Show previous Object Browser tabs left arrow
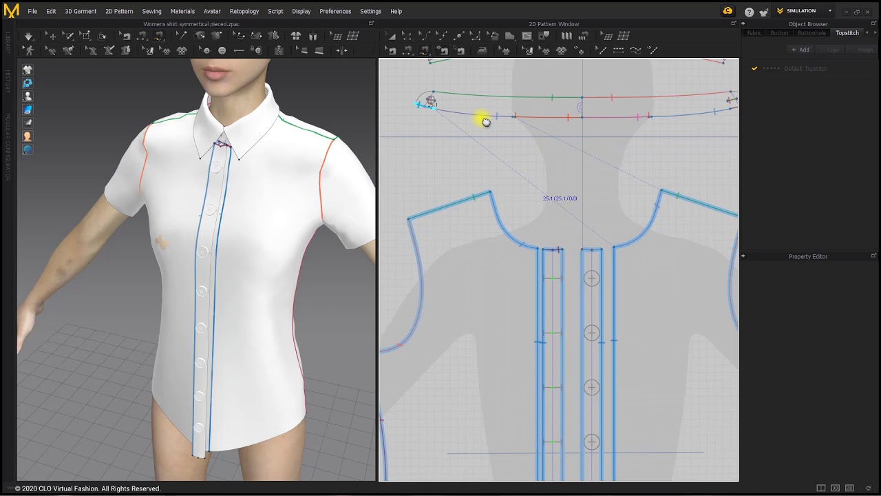 pyautogui.click(x=867, y=33)
